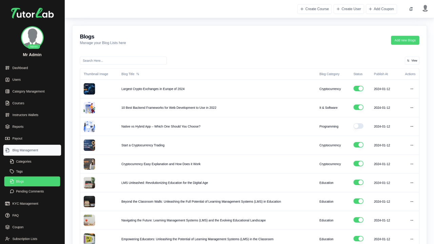Disable the status toggle for Largest Crypto Exchanges
The height and width of the screenshot is (244, 434).
click(x=358, y=88)
